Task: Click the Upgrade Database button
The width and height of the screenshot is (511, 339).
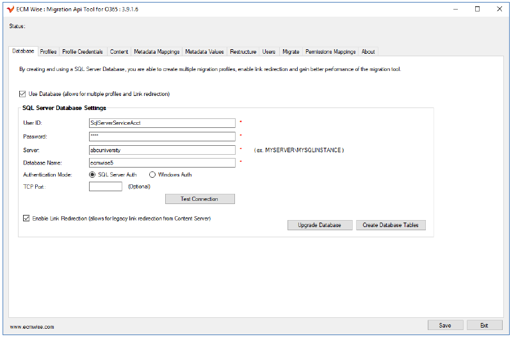Action: 320,225
